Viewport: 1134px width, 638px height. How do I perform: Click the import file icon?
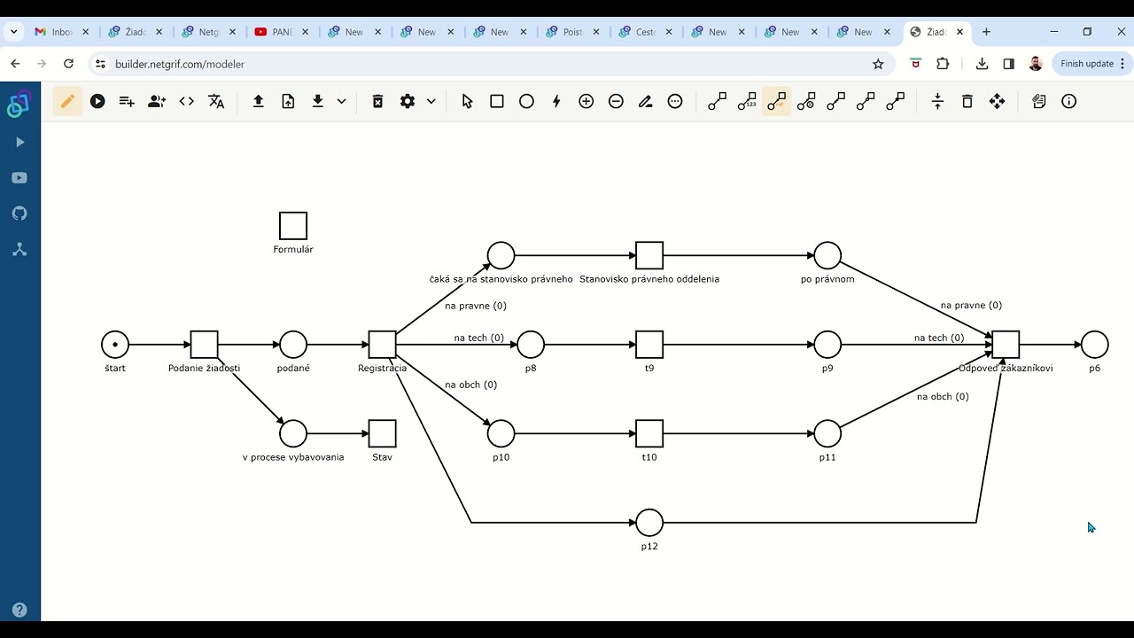point(288,102)
